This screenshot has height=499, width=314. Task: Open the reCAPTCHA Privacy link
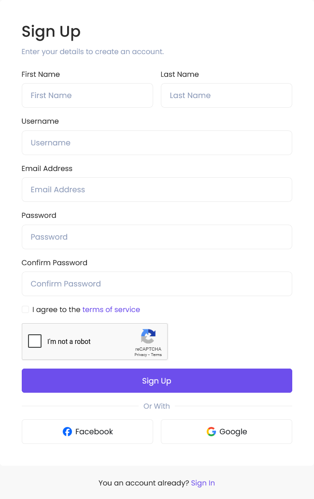[x=141, y=355]
